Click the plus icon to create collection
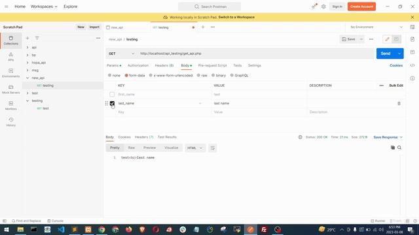 coord(27,38)
